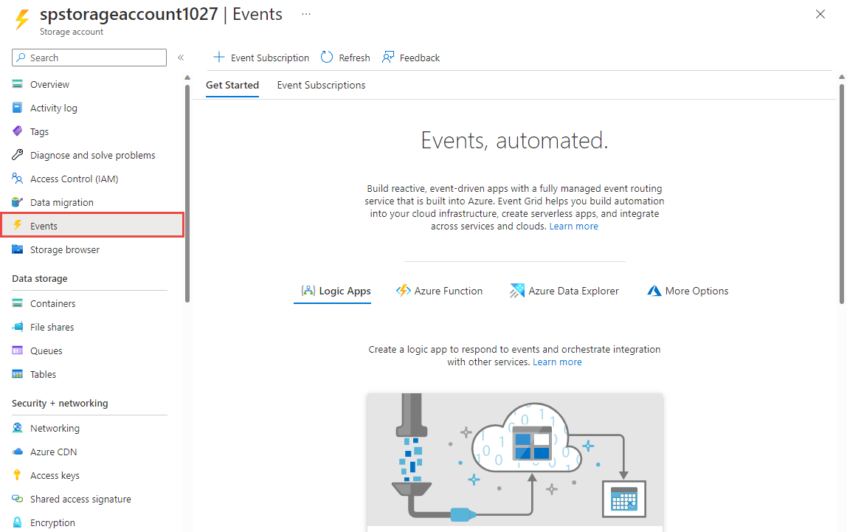Close the Events blade
The image size is (847, 532).
pos(820,14)
